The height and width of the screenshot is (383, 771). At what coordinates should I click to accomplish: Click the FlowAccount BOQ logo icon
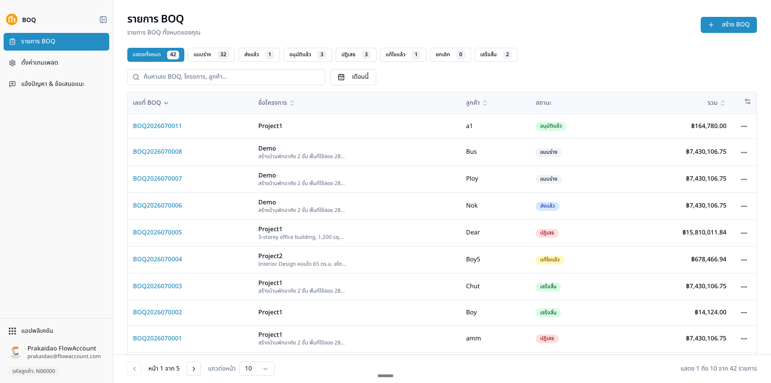[12, 19]
